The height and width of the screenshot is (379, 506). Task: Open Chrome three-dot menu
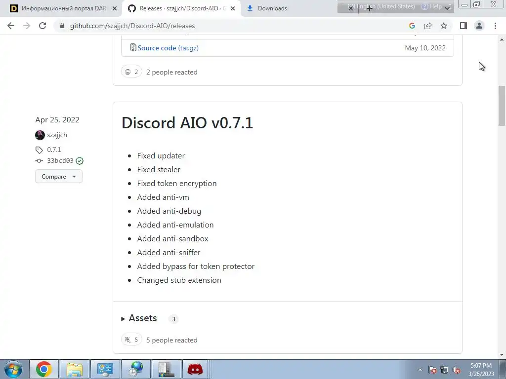point(495,26)
